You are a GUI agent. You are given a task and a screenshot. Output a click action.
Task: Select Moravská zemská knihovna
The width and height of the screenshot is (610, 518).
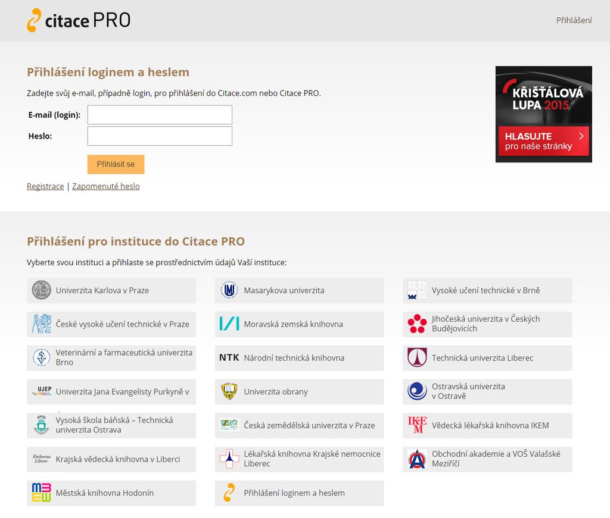tap(299, 324)
